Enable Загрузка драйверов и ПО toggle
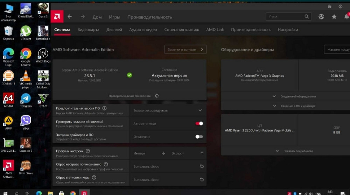 point(199,137)
